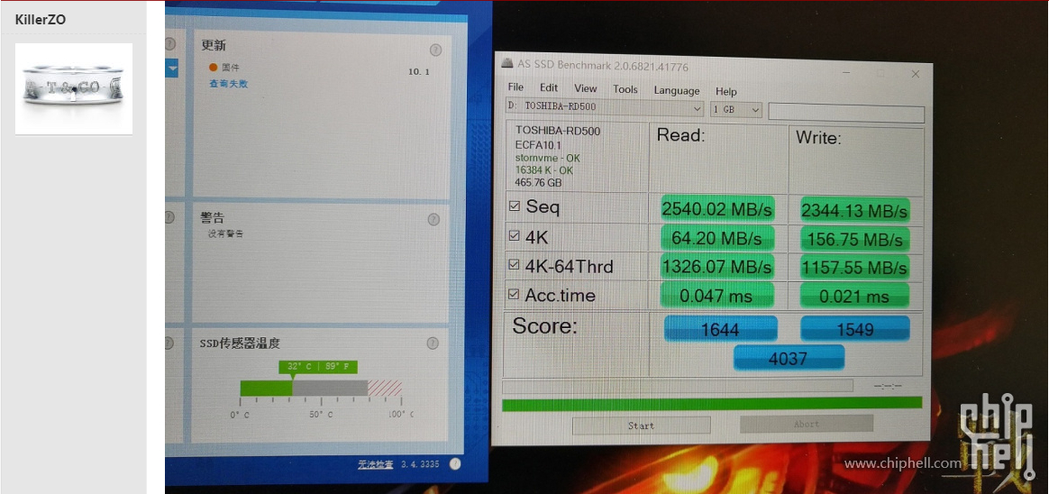The width and height of the screenshot is (1049, 494).
Task: Open the Language menu
Action: tap(677, 90)
